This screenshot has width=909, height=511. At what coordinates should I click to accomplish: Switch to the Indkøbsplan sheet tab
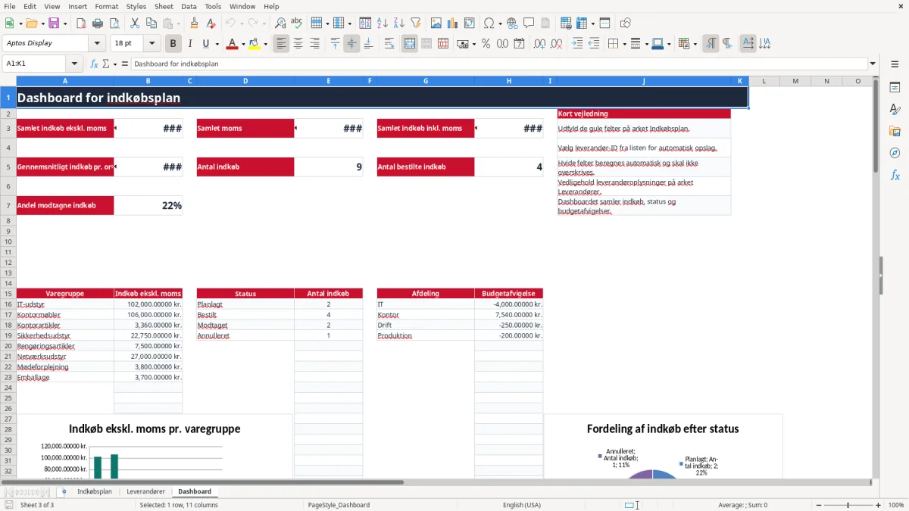tap(95, 491)
